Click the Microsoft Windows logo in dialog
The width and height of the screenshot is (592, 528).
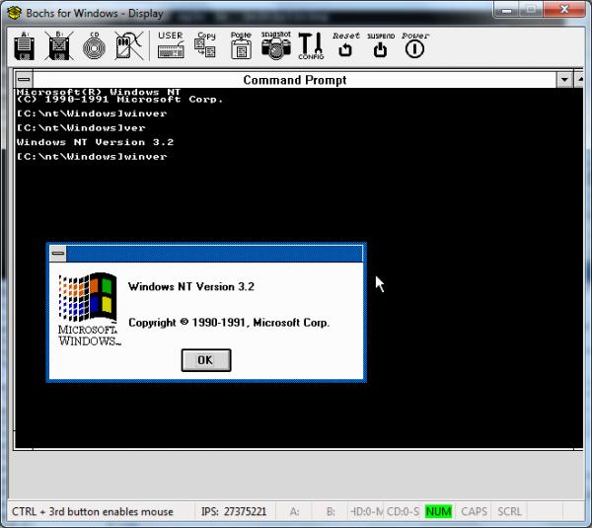89,309
